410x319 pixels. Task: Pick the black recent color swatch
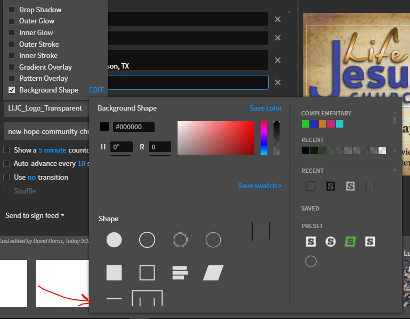(x=306, y=150)
